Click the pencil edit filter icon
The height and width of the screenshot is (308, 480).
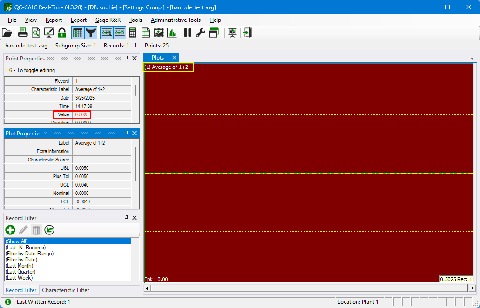23,230
